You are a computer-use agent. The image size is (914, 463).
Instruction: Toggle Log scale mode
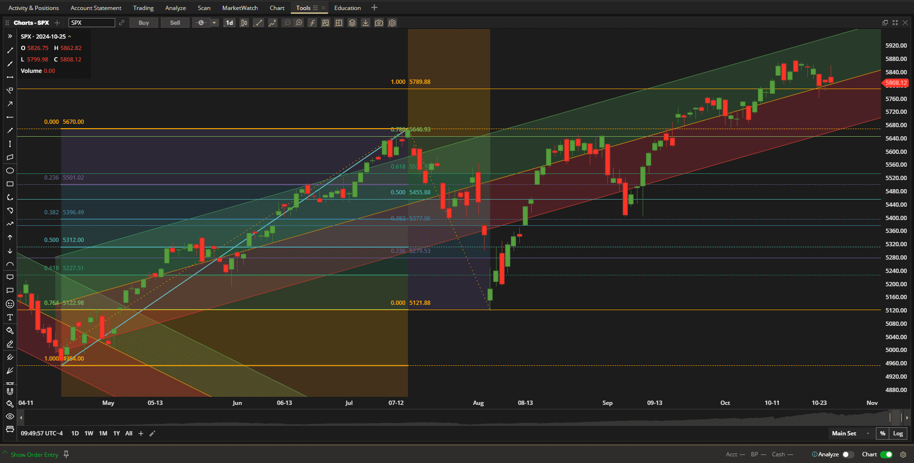898,433
